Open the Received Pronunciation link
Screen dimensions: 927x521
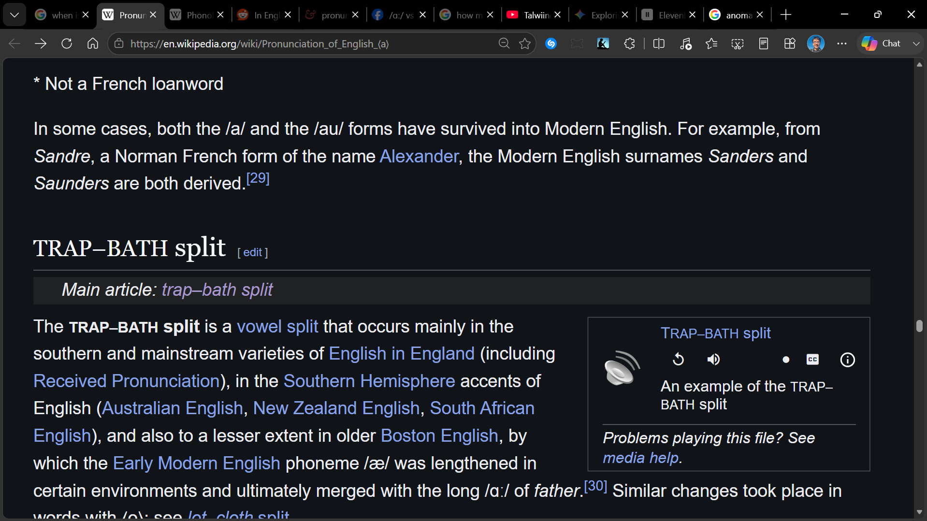[127, 381]
